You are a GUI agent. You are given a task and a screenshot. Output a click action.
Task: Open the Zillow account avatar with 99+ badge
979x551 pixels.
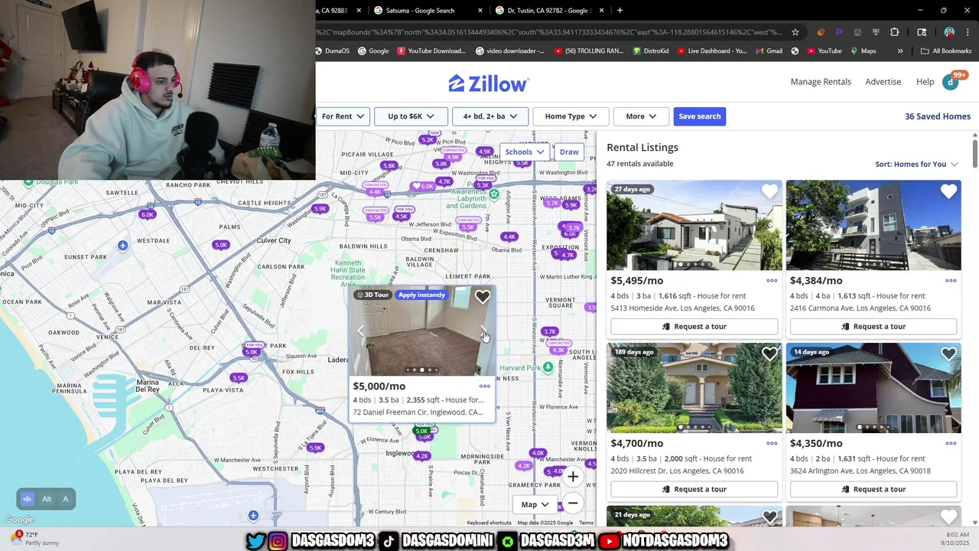(x=951, y=81)
